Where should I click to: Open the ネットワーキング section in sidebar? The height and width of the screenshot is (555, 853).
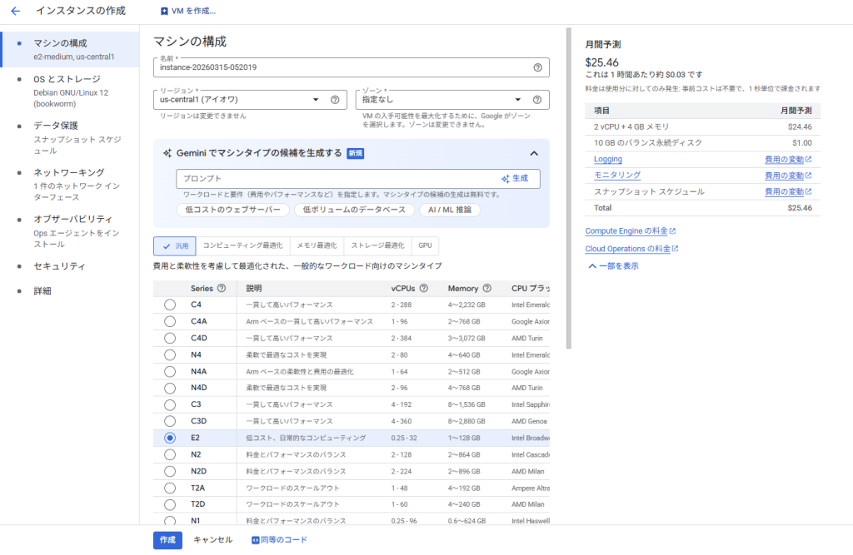point(69,172)
